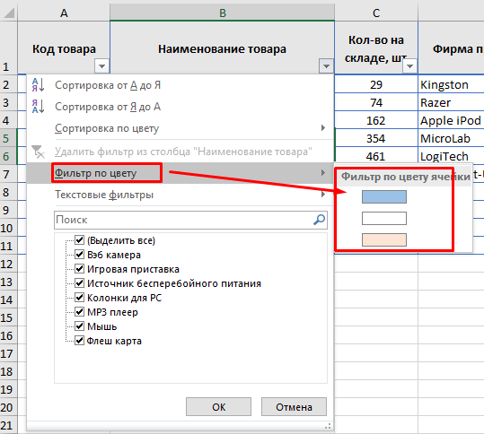The height and width of the screenshot is (434, 484).
Task: Toggle Источник бесперебойного питания checkbox
Action: coord(80,283)
